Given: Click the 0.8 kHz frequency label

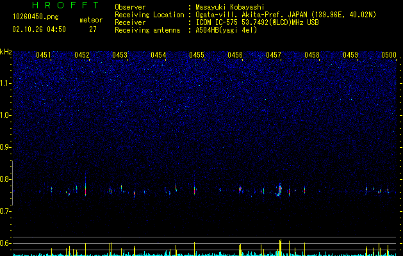Looking at the screenshot, I should pyautogui.click(x=6, y=179).
